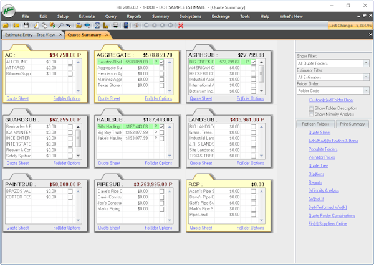Click the sigma summation icon
This screenshot has width=374, height=265.
pyautogui.click(x=97, y=26)
